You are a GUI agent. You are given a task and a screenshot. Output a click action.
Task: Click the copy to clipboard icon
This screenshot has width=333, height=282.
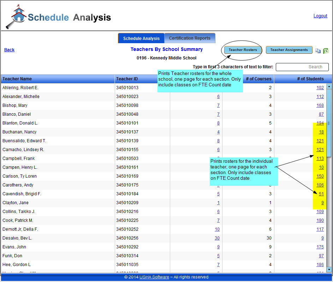pos(318,51)
